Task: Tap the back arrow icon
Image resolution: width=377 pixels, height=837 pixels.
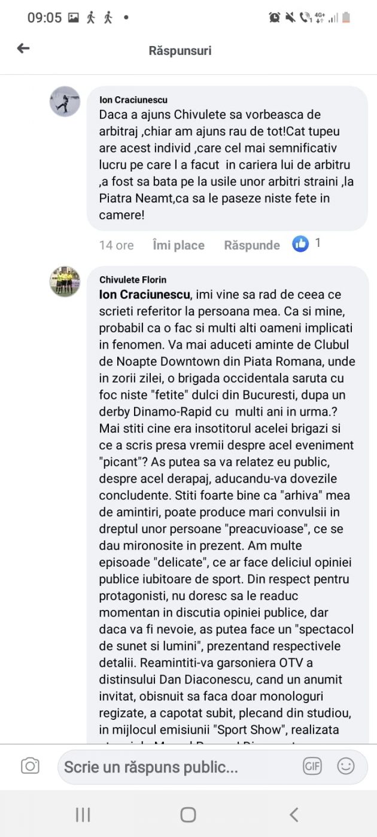Action: pos(23,49)
